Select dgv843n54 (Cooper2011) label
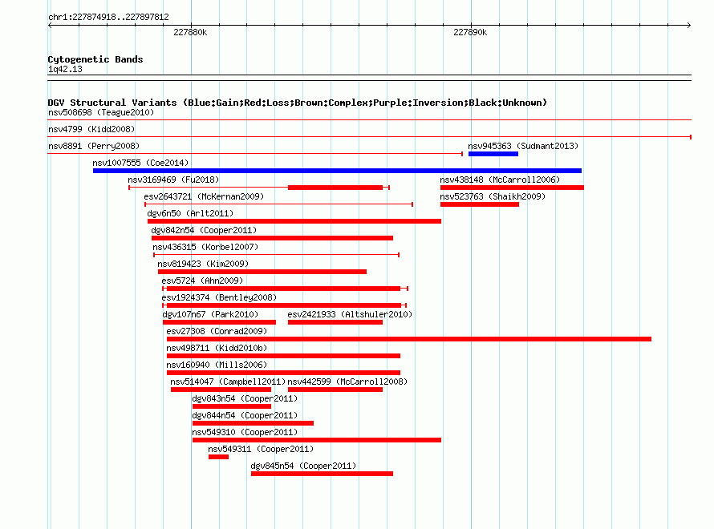Screen dimensions: 714x529 click(245, 398)
